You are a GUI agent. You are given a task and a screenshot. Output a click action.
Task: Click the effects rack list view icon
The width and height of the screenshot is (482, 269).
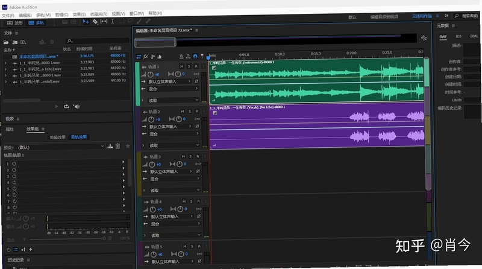click(16, 249)
